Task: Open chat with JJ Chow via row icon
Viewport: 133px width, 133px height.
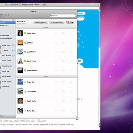Action: coord(56,43)
